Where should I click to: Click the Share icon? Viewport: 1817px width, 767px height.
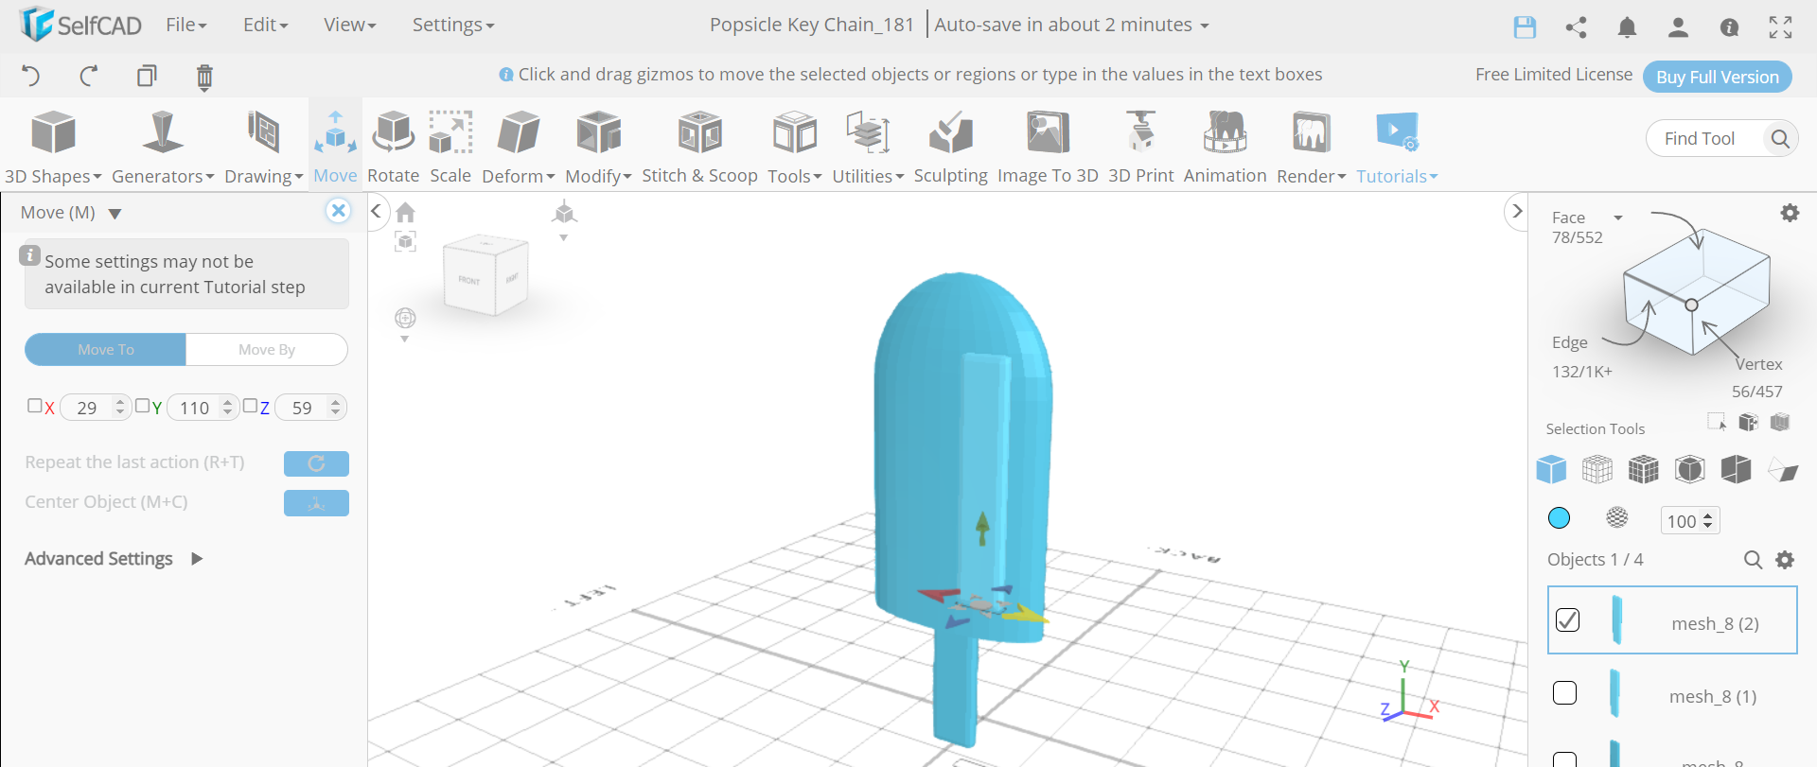1576,27
